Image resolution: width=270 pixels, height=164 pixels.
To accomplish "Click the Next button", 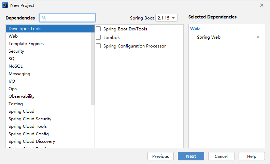I will (x=191, y=156).
